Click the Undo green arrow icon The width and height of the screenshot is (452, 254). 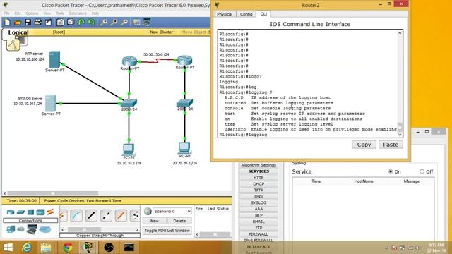point(81,22)
